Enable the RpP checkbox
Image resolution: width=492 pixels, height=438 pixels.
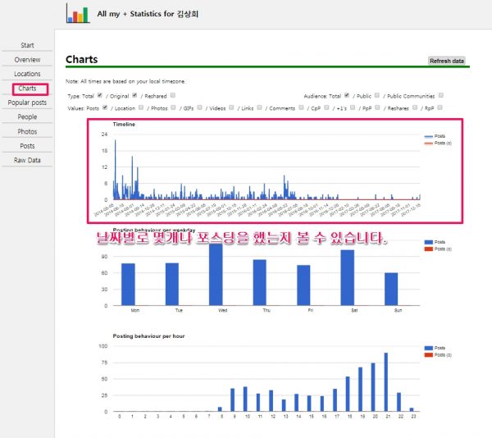pyautogui.click(x=440, y=107)
